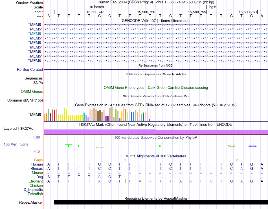This screenshot has width=268, height=209.
Task: Click the gray A base in Rhesus row
Action: (x=241, y=168)
